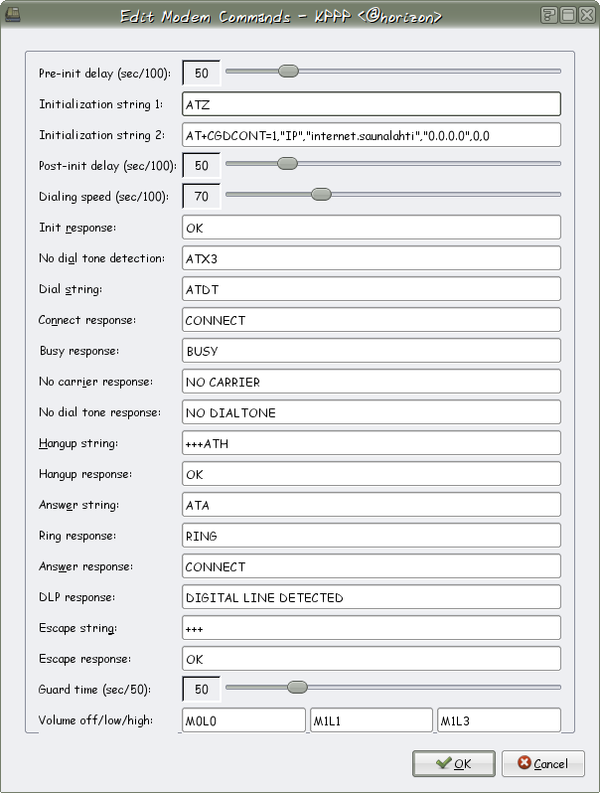Click the Dial string ATDT field
Image resolution: width=600 pixels, height=793 pixels.
(x=372, y=289)
